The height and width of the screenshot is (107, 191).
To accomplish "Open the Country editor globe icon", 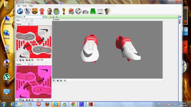I will (x=20, y=11).
